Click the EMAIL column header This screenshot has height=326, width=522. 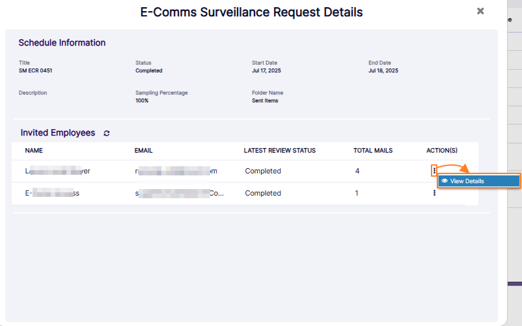coord(143,151)
